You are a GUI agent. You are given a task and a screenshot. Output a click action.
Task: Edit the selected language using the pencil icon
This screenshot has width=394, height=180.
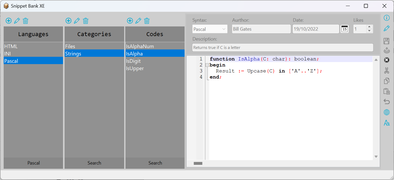click(17, 21)
